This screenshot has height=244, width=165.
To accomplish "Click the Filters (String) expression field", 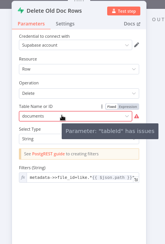I will [81, 177].
